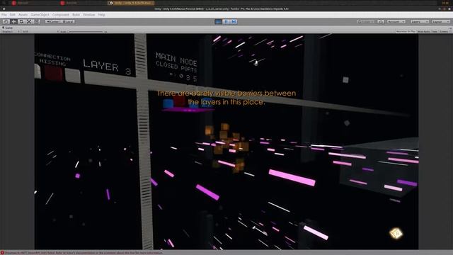453x255 pixels.
Task: Adjust the Game view Scale slider
Action: [86, 31]
